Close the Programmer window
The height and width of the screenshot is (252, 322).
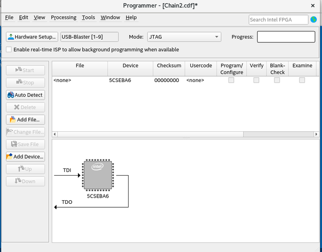(313, 6)
